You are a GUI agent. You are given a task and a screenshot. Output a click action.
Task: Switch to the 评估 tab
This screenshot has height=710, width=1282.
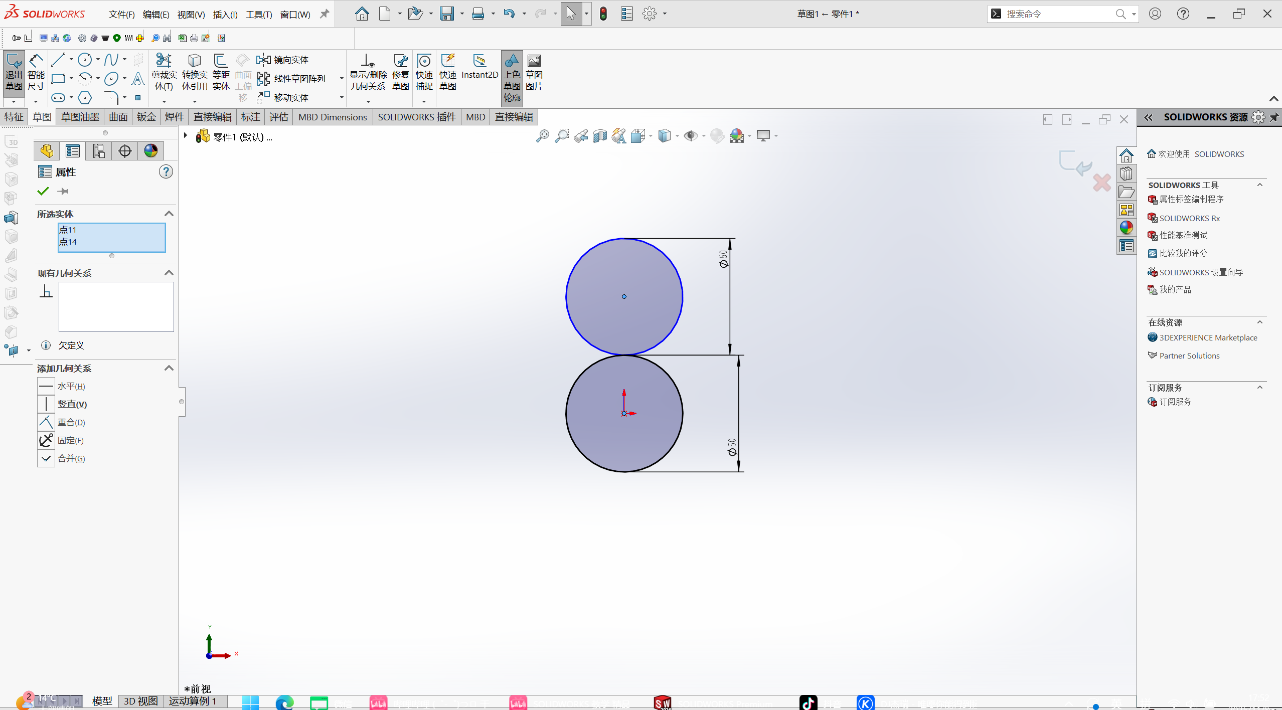pos(278,117)
